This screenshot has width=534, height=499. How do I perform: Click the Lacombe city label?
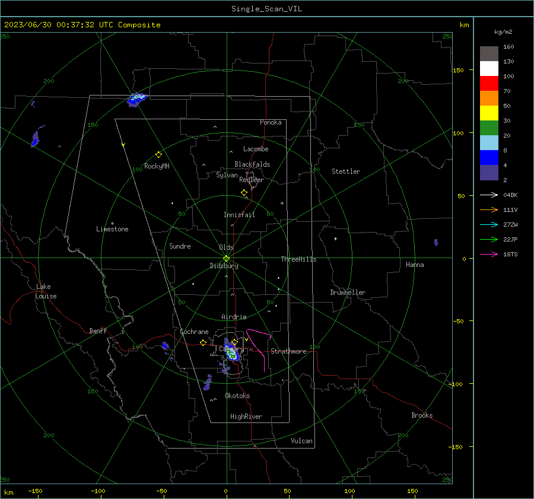(x=256, y=149)
